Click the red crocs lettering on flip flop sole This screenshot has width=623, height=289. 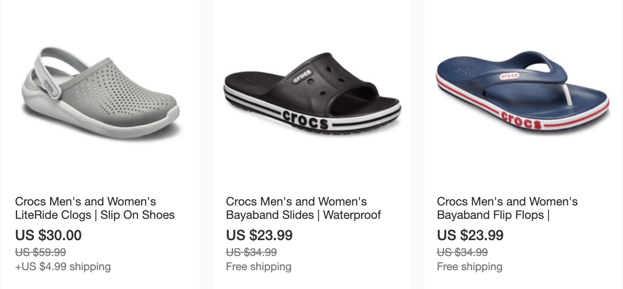coord(521,120)
